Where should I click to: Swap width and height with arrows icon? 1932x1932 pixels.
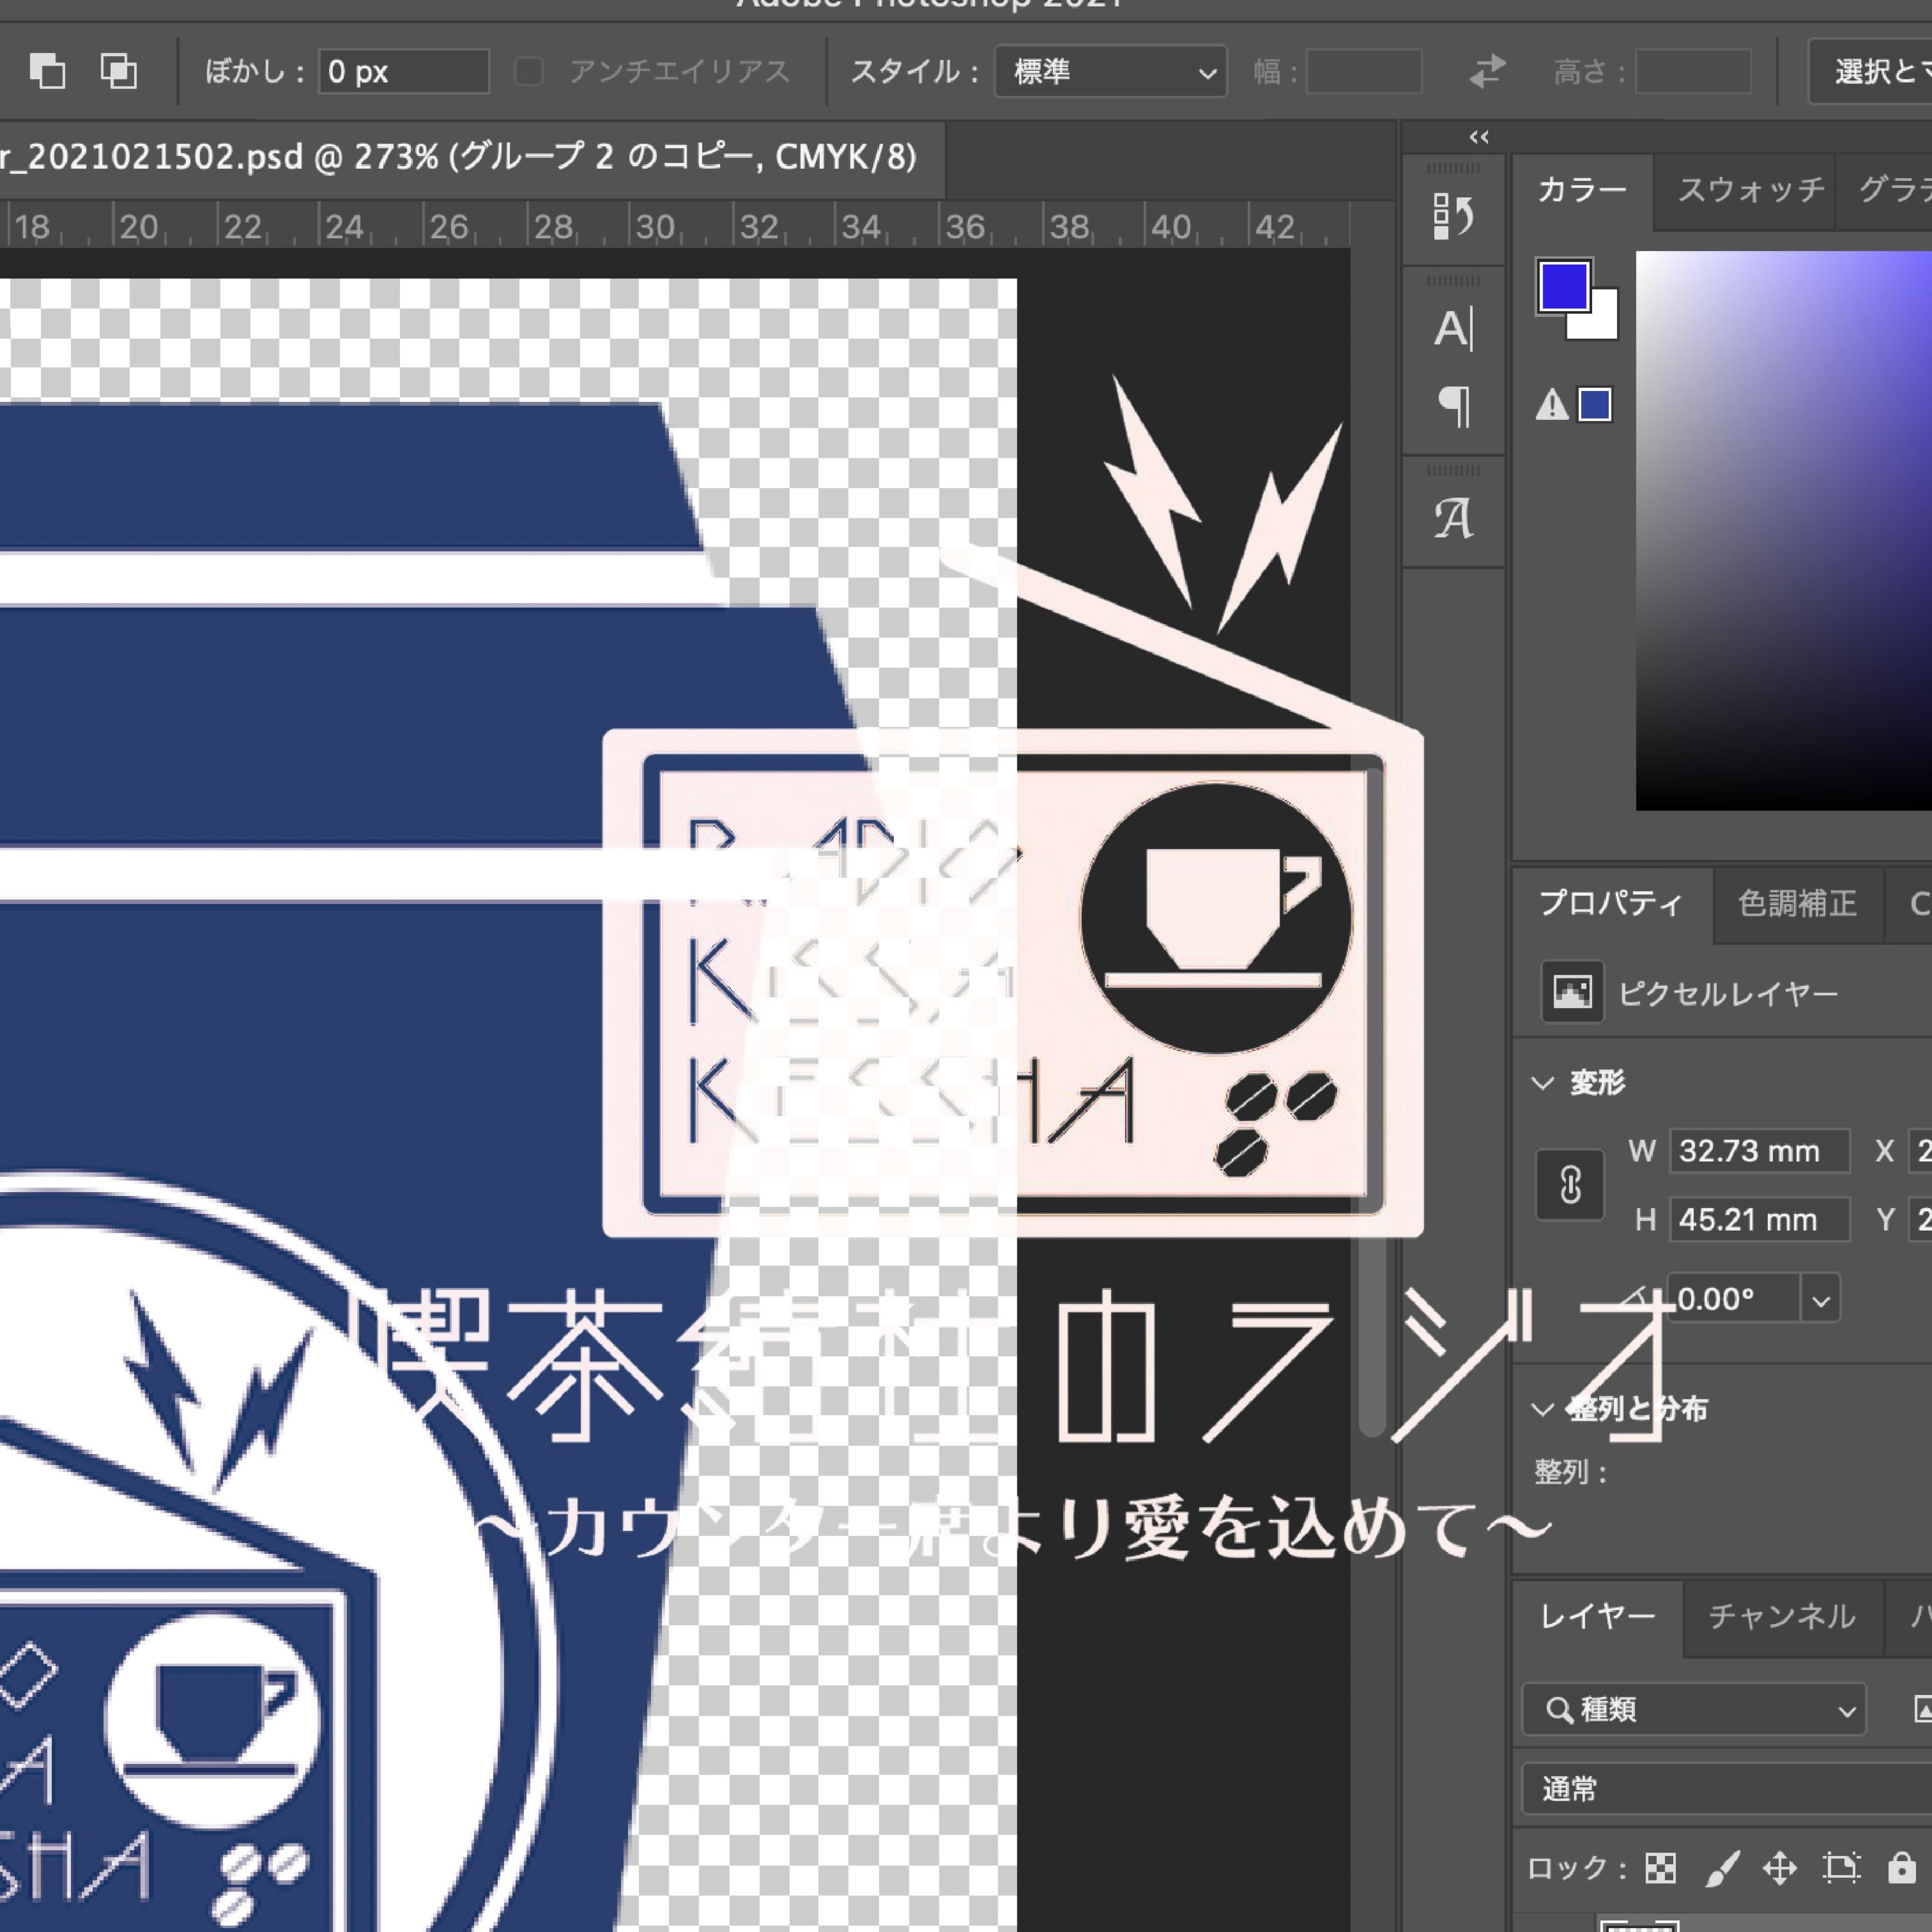click(1487, 71)
